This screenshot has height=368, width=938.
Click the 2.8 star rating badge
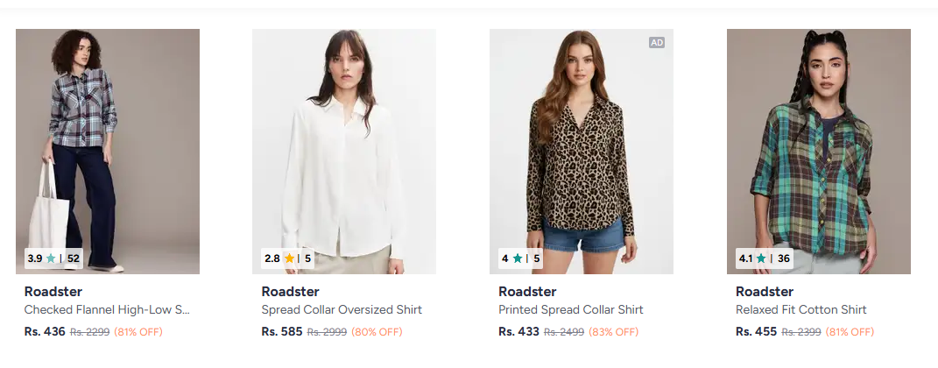(x=287, y=258)
